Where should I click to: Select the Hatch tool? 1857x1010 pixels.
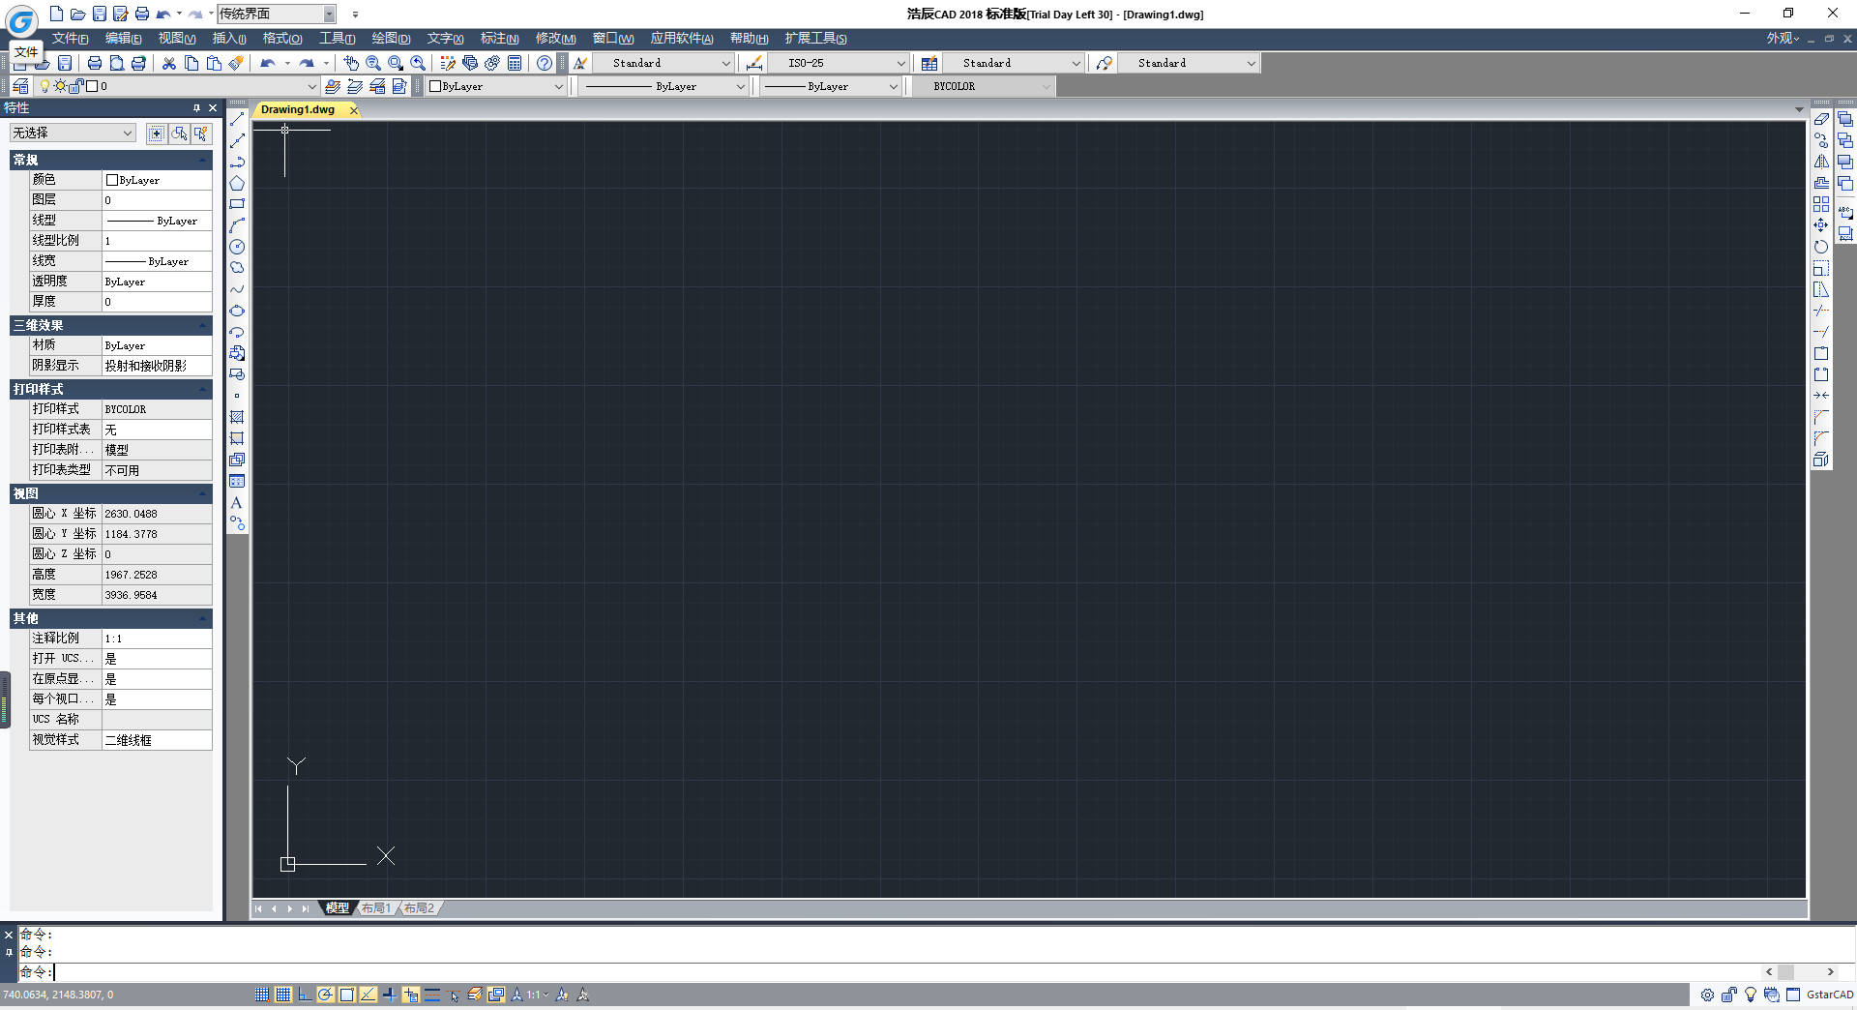[237, 417]
